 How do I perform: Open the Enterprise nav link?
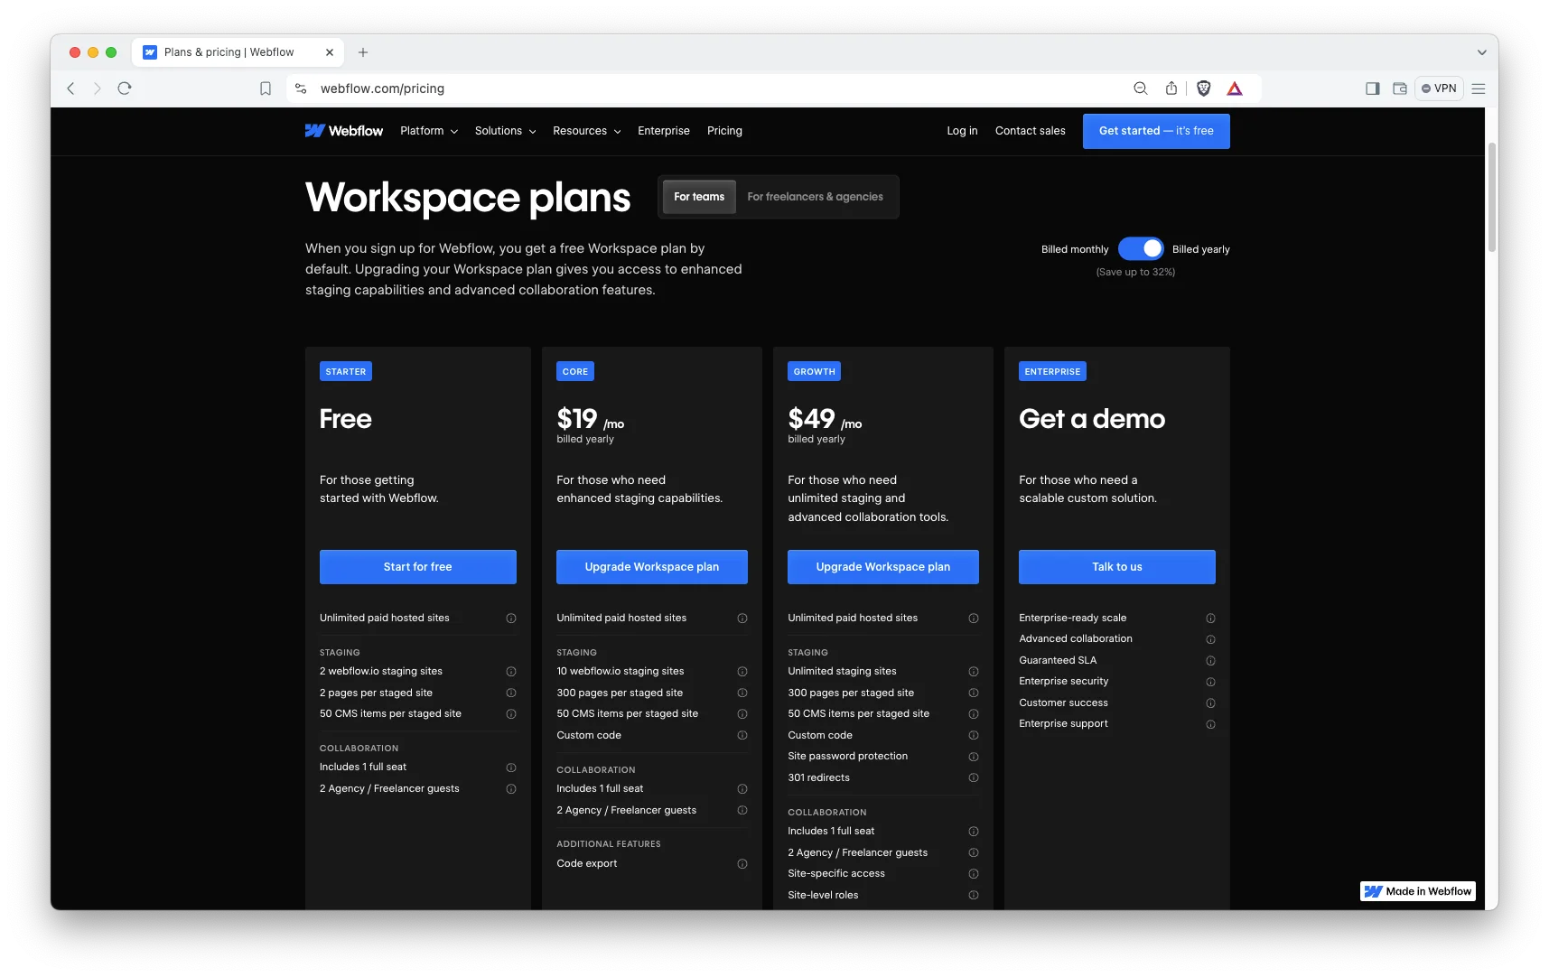(x=663, y=131)
